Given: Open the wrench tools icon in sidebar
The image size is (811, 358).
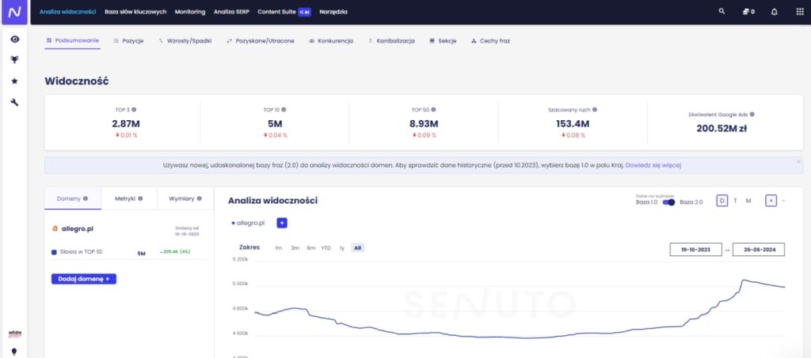Looking at the screenshot, I should [14, 102].
